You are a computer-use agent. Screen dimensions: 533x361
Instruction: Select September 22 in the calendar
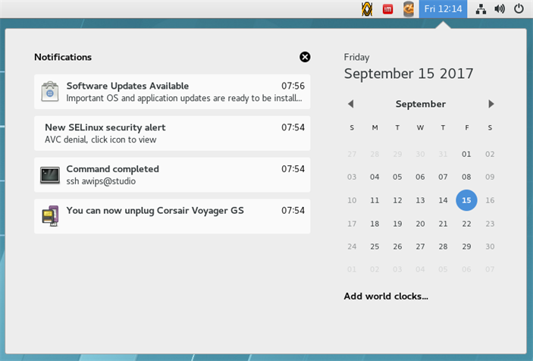(x=466, y=224)
